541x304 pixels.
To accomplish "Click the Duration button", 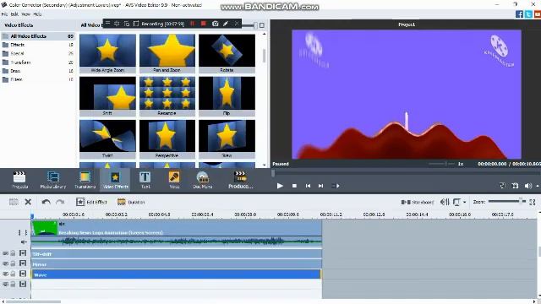I will pyautogui.click(x=131, y=202).
